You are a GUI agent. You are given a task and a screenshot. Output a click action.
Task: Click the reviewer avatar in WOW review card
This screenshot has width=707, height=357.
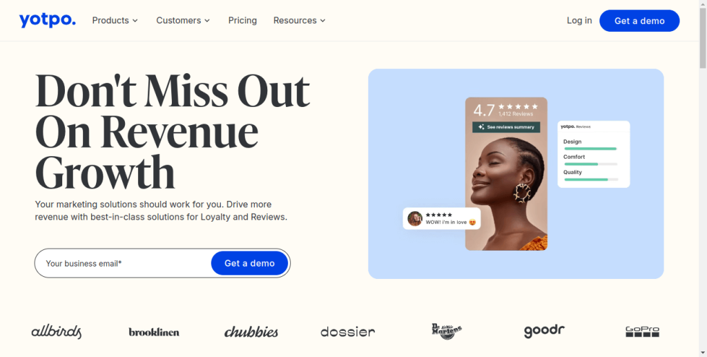(415, 219)
